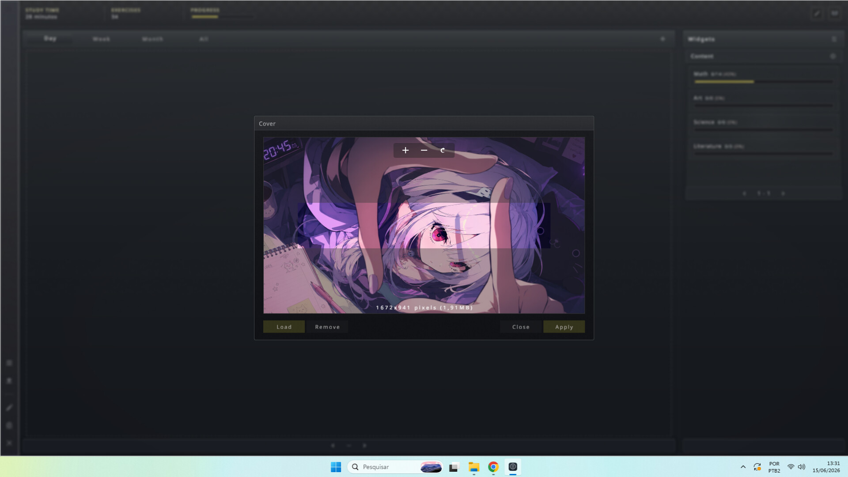Open the clock showing 13:31

(826, 467)
